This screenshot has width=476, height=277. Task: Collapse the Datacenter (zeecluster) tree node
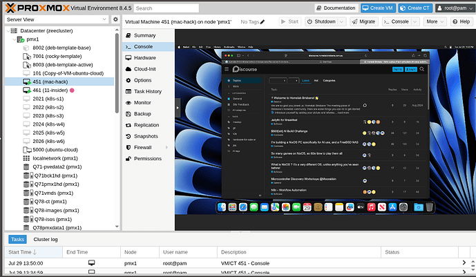(x=8, y=30)
